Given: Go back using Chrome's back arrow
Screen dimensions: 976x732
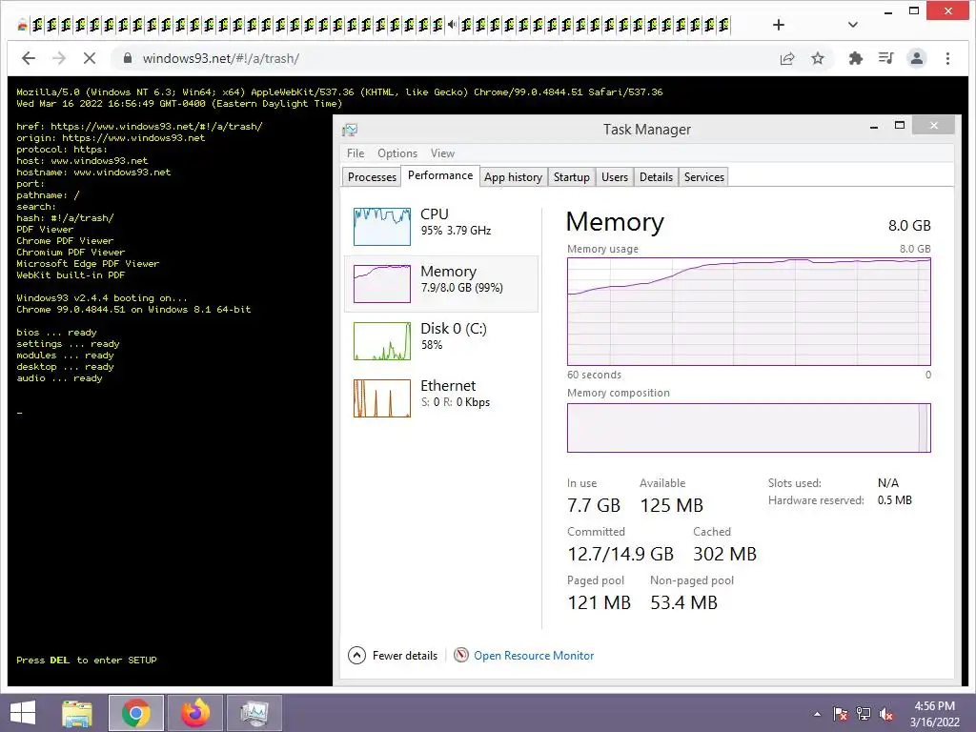Looking at the screenshot, I should coord(29,58).
